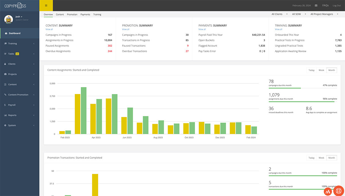
Task: Click the overdue assignments count 244
Action: click(x=110, y=51)
